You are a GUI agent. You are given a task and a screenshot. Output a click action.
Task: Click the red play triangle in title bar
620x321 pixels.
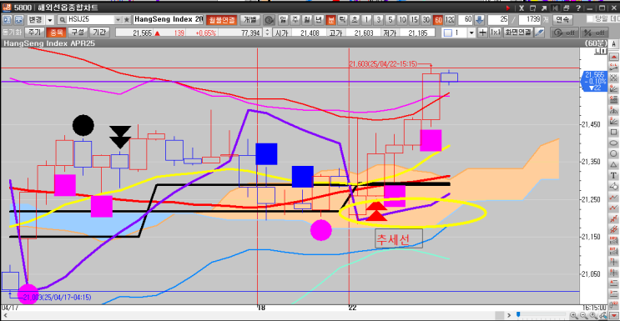[x=508, y=8]
